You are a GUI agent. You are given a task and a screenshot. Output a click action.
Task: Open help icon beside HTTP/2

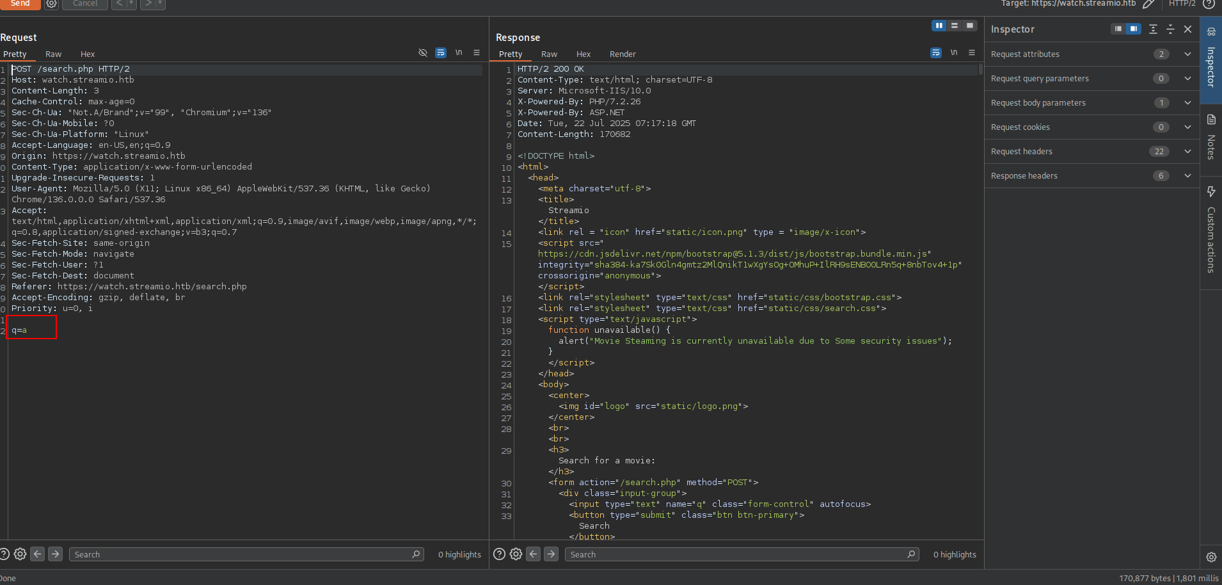(x=1209, y=4)
